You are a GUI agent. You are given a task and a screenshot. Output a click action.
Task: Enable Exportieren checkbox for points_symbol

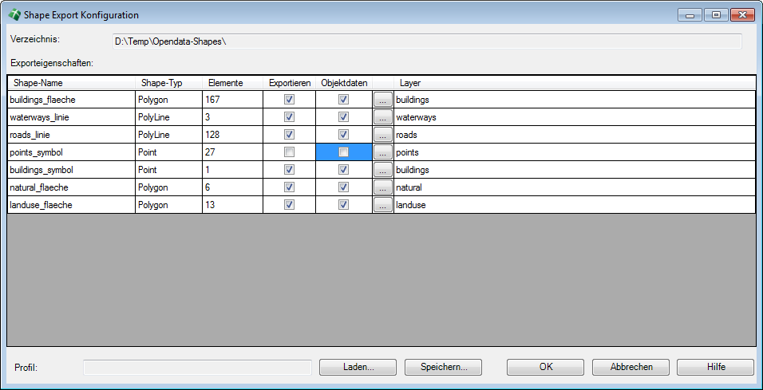pyautogui.click(x=290, y=152)
